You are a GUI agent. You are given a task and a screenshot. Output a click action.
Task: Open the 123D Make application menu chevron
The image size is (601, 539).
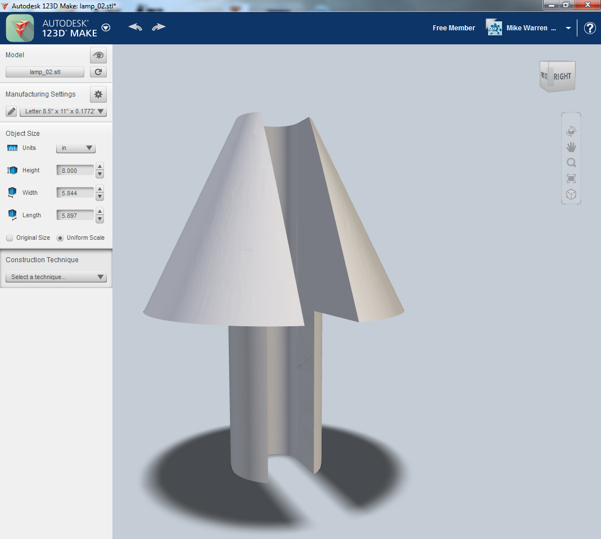tap(105, 27)
